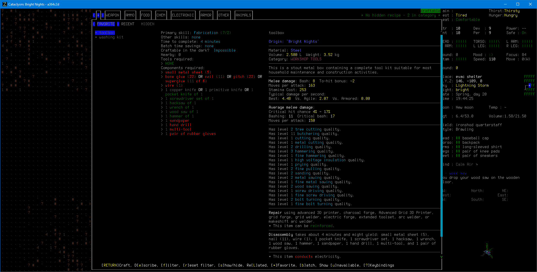Screen dimensions: 537x272
Task: Select the FAVORITE subcategory
Action: (106, 24)
